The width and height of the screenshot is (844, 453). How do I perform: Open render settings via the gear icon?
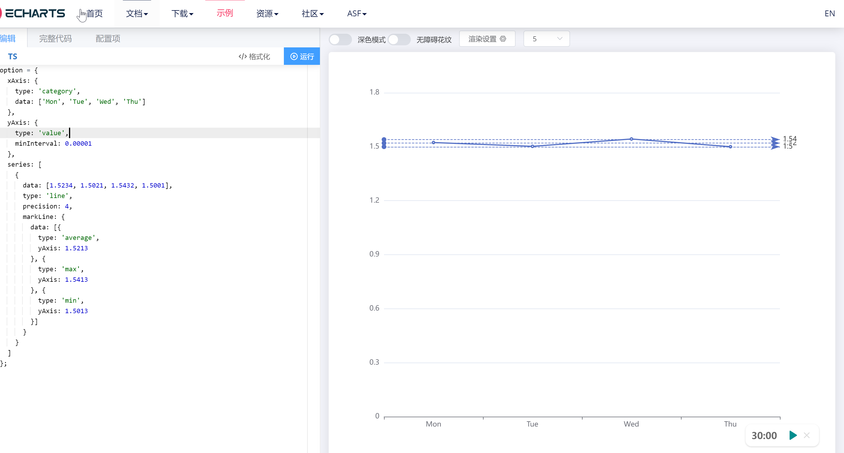point(503,39)
